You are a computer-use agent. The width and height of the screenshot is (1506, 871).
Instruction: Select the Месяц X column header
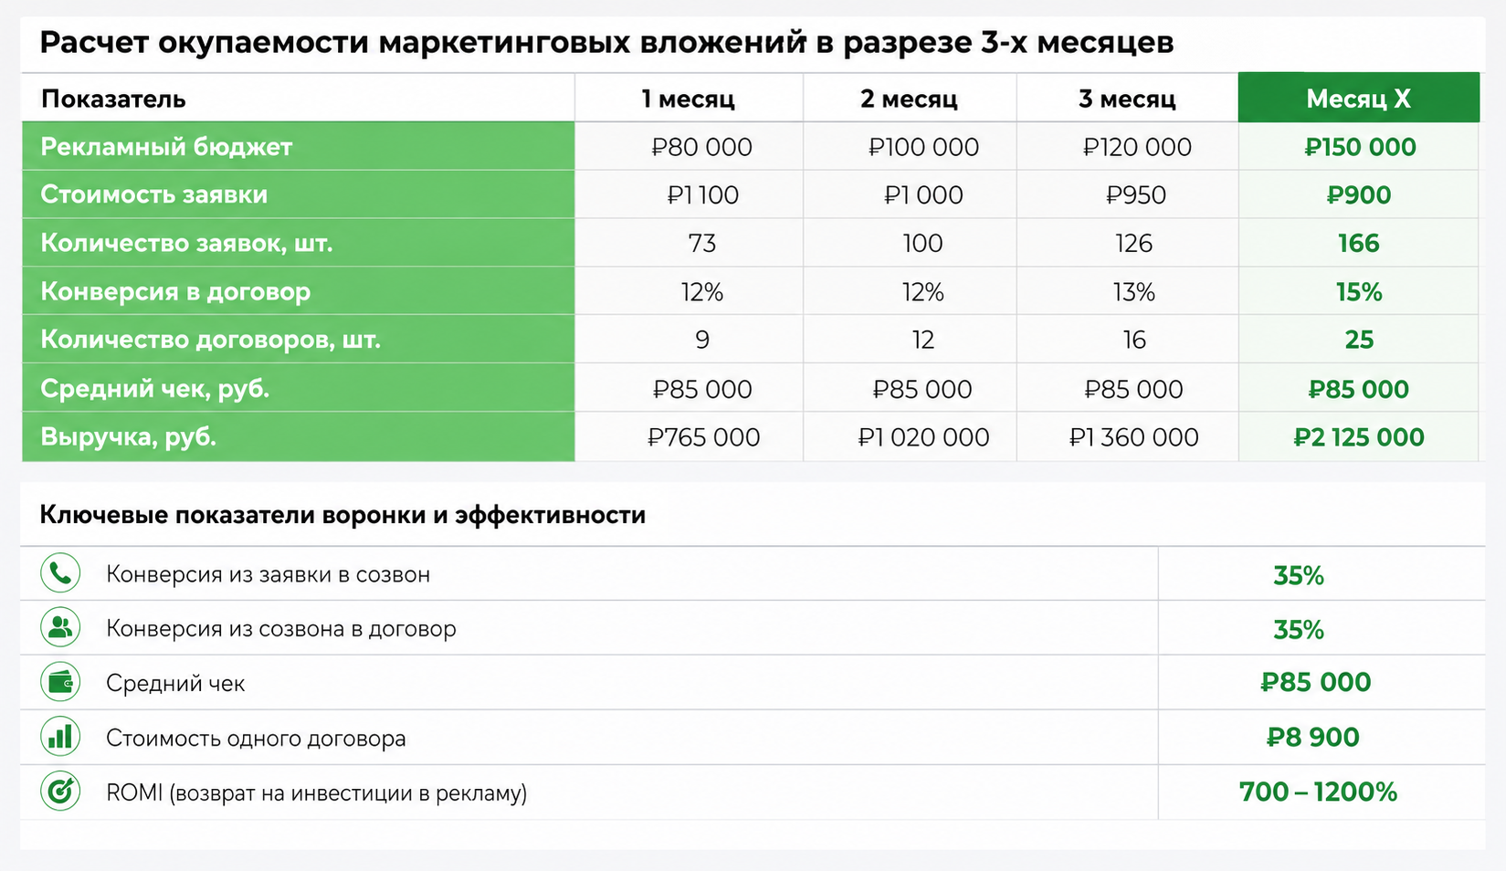1358,98
